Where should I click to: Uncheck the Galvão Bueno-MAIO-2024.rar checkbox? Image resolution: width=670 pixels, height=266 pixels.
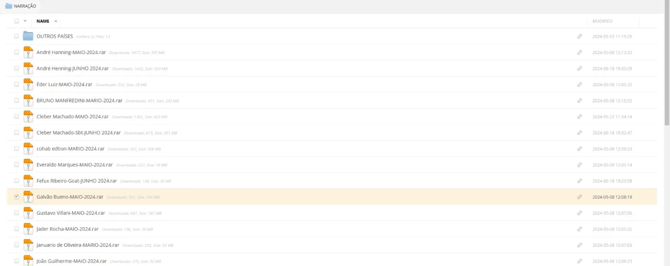tap(17, 197)
